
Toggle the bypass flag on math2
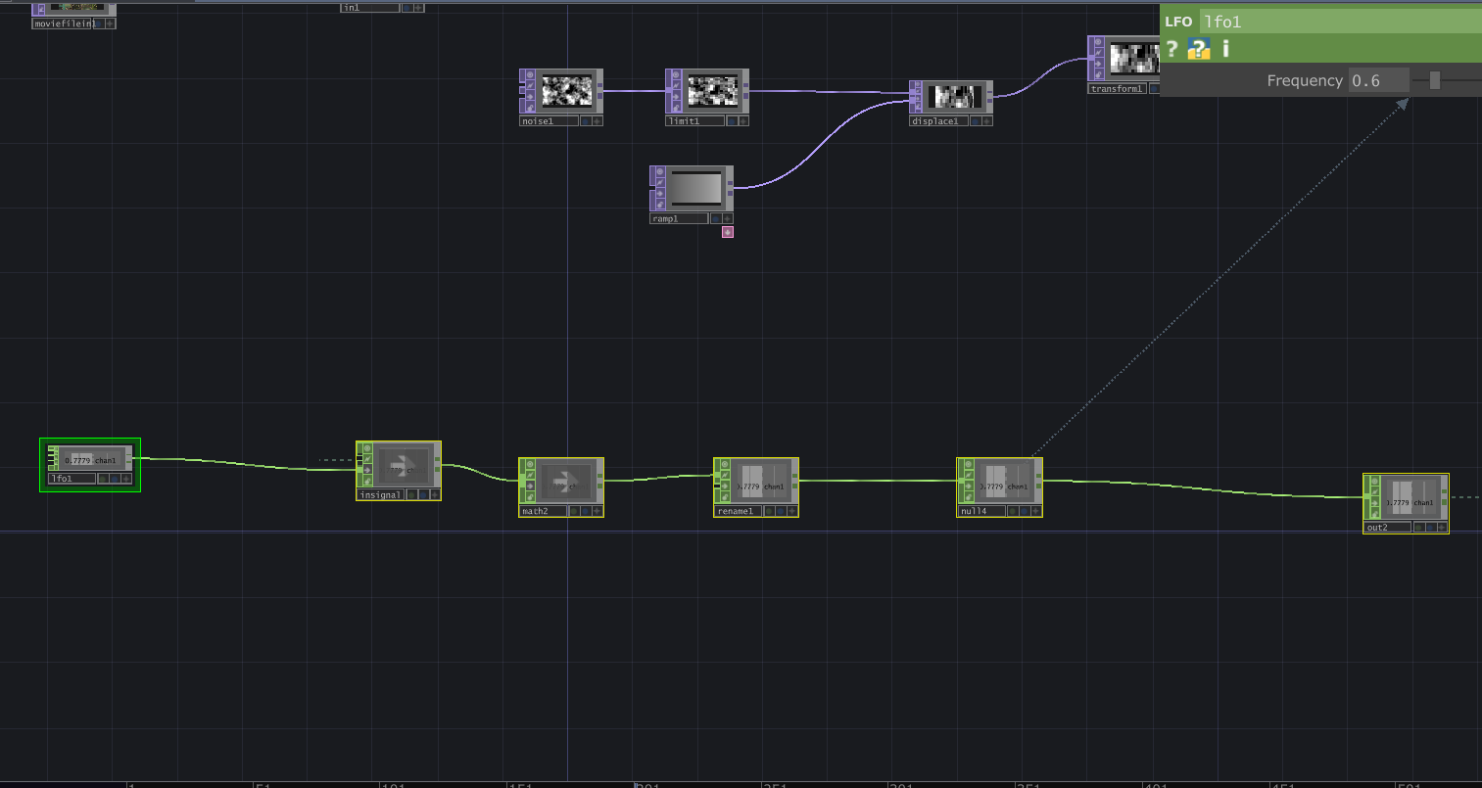(x=527, y=475)
